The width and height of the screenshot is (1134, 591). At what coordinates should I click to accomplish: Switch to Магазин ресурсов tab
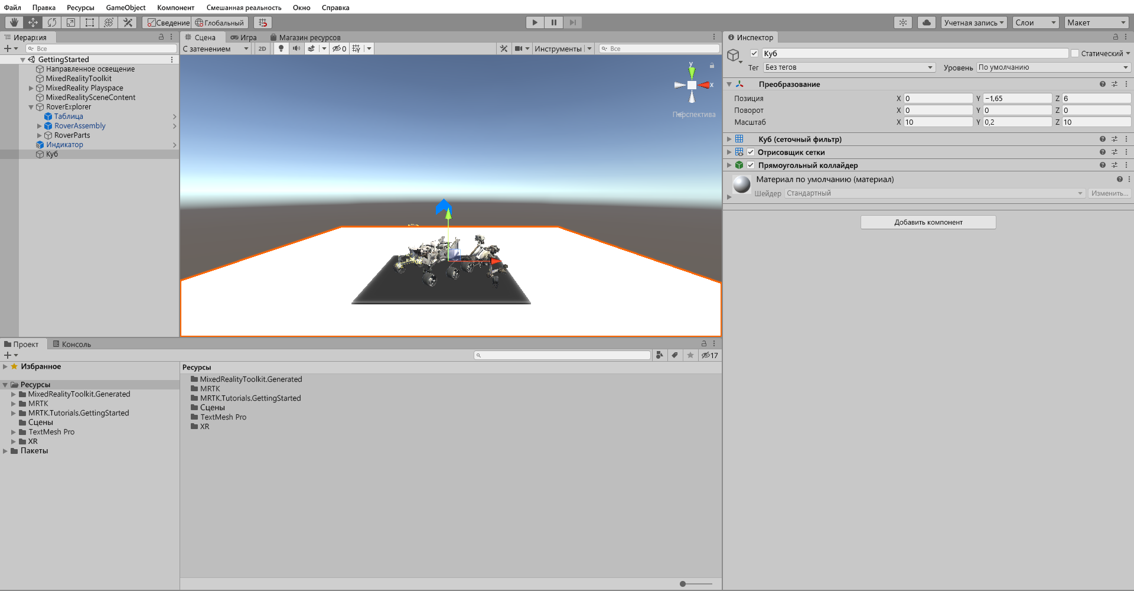(305, 37)
